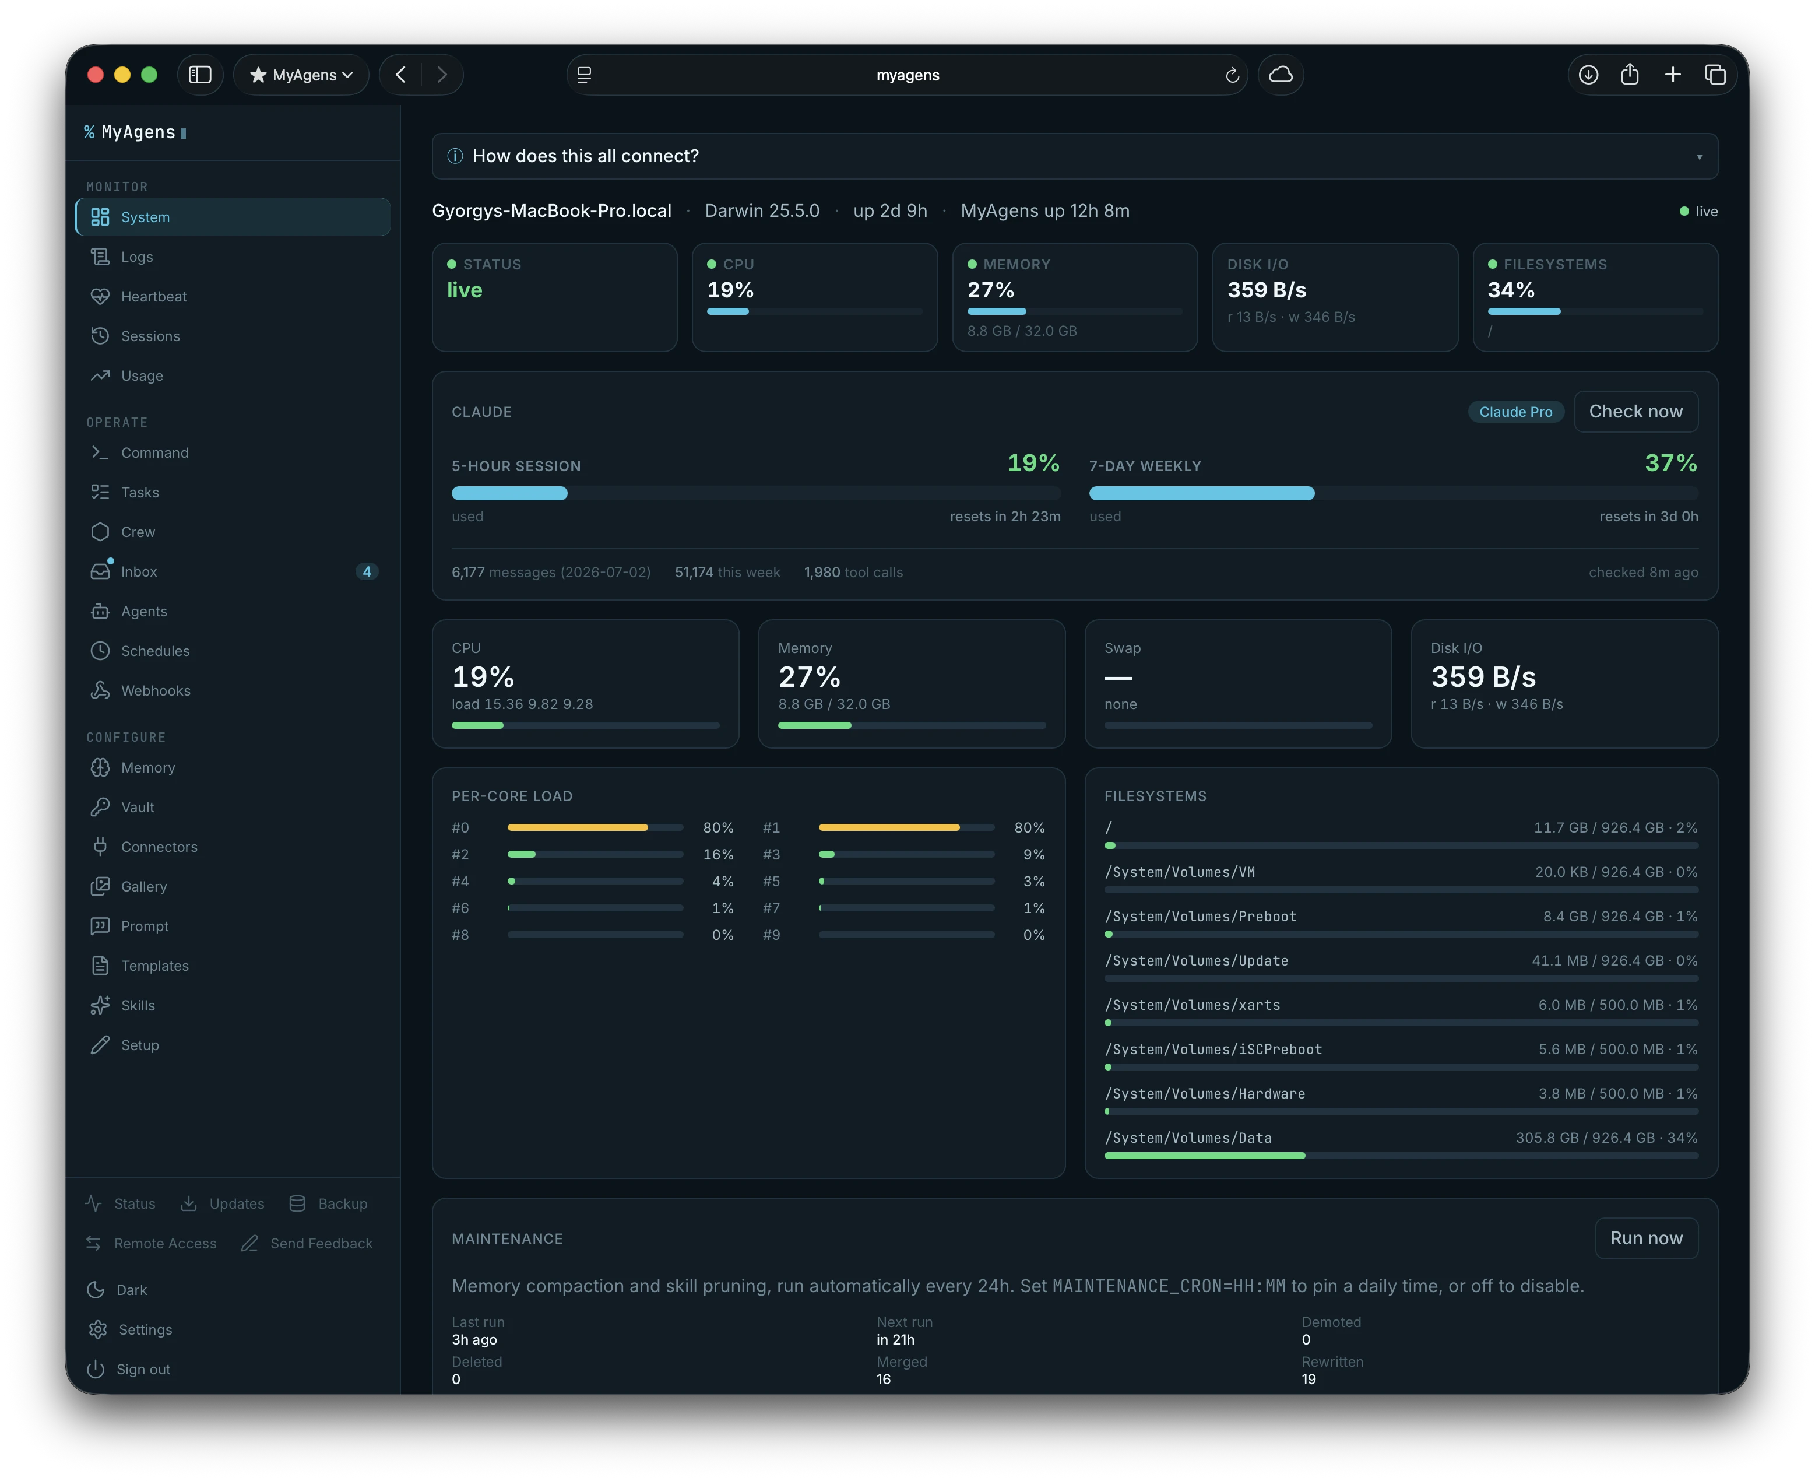Click the iCloud tabs cloud button

1280,74
